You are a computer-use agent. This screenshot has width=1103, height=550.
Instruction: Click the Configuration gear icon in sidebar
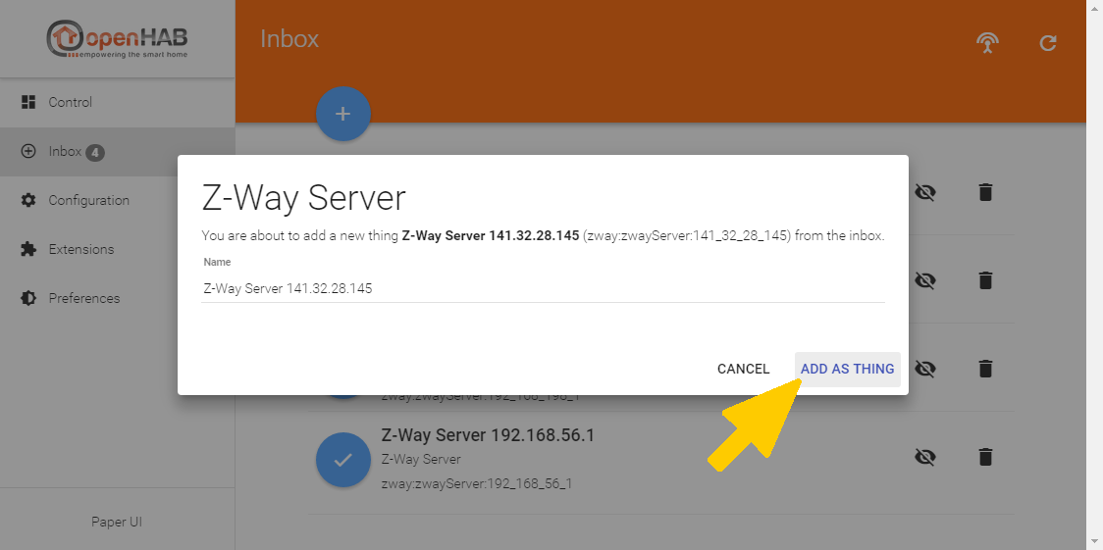click(28, 200)
